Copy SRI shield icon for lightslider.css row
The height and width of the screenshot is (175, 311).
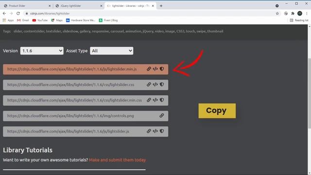[162, 85]
